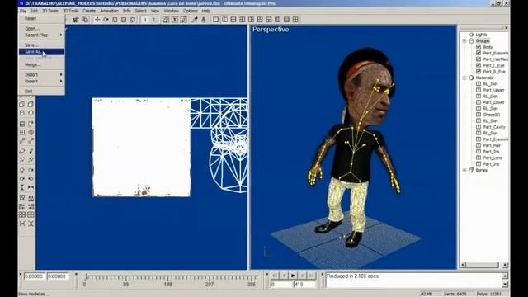Toggle the Part_Lower material box

478,102
